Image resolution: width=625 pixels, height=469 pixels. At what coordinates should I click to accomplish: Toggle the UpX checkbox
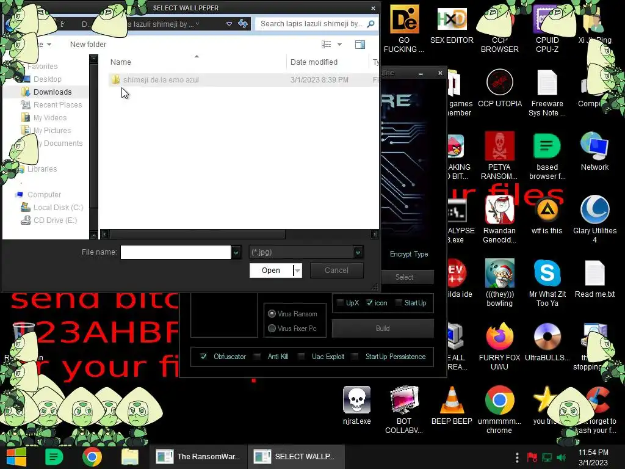(x=340, y=303)
